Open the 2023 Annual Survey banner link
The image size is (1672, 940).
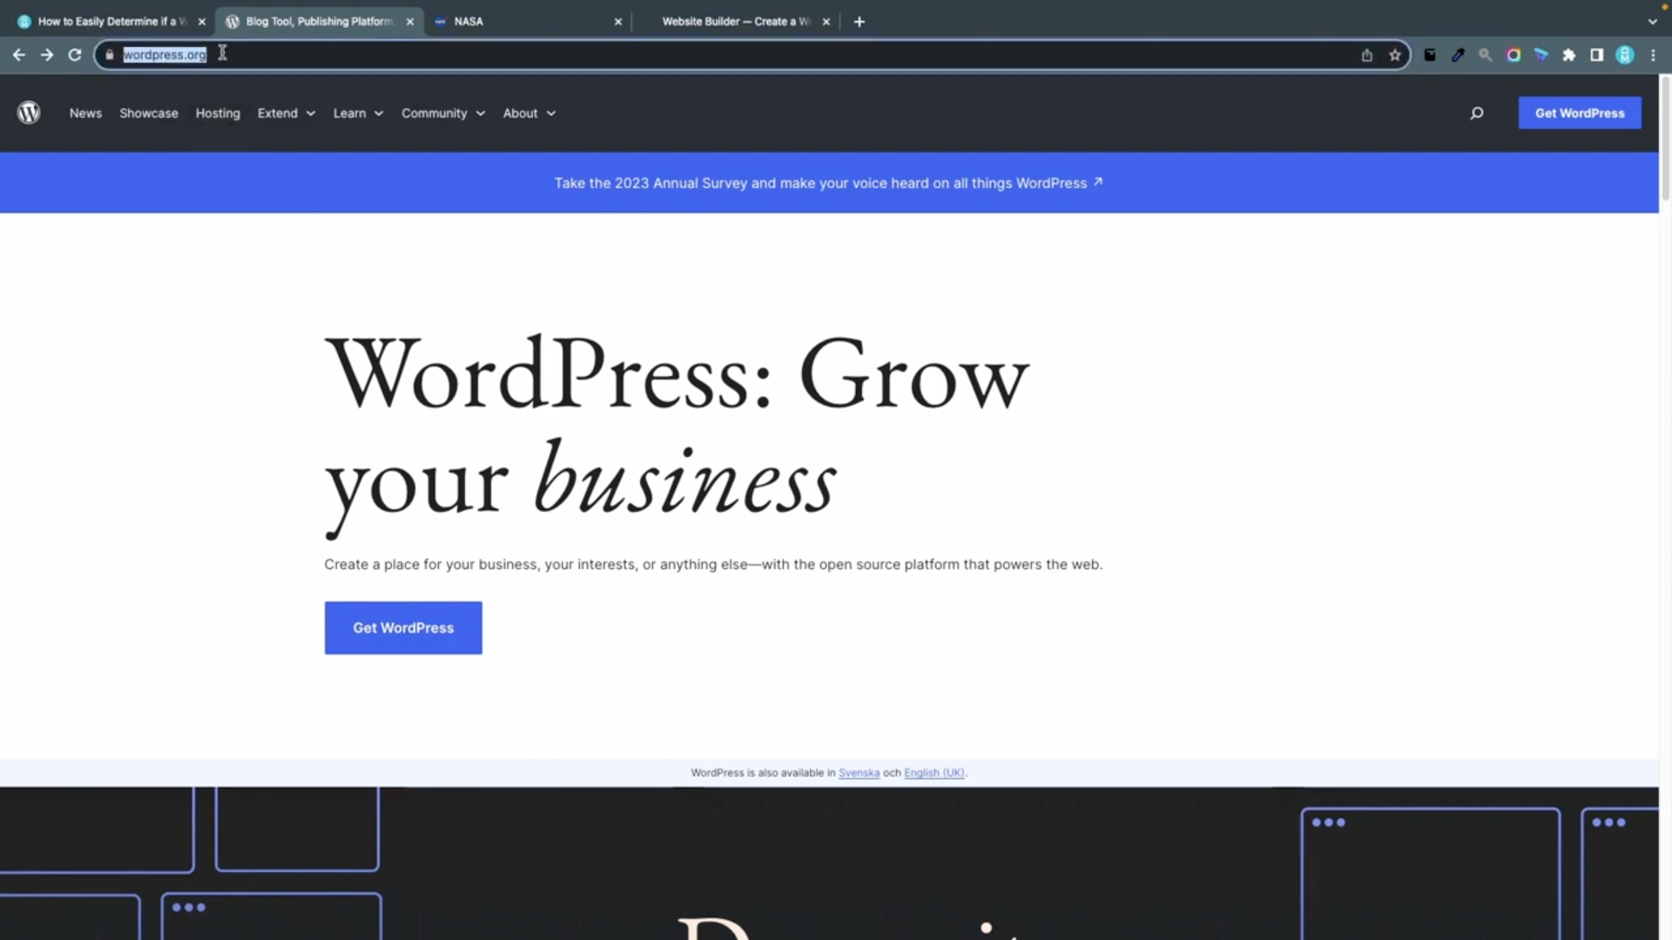[827, 183]
